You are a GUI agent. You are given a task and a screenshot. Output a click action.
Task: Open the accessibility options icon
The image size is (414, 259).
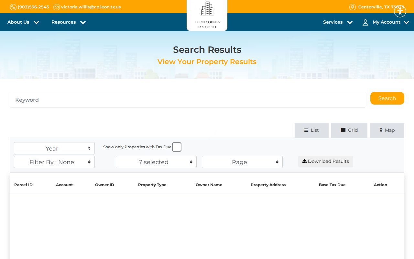click(400, 11)
